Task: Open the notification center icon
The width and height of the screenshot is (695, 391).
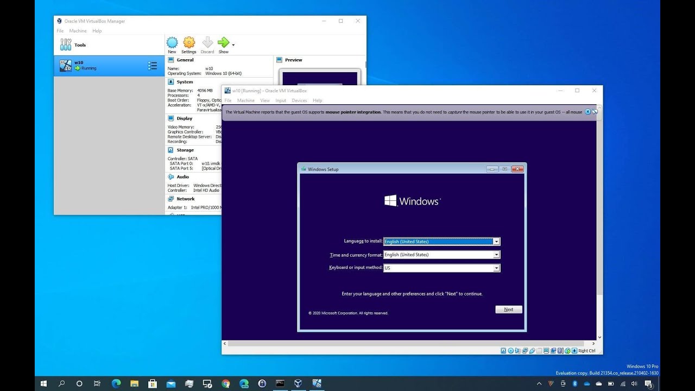Action: point(648,384)
